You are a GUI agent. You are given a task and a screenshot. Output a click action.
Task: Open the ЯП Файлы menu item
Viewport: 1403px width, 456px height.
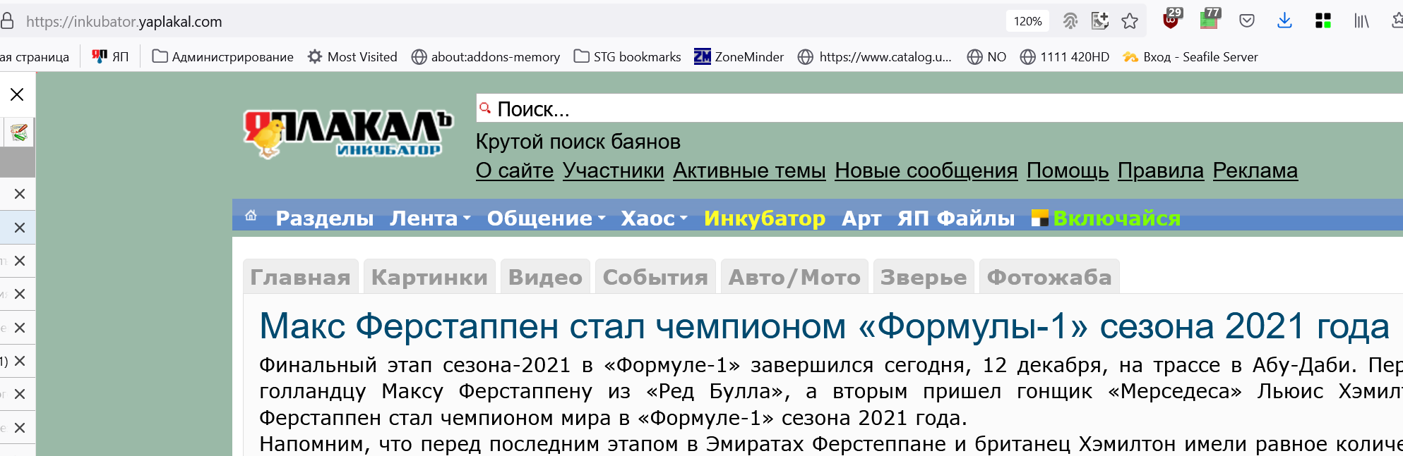coord(956,218)
